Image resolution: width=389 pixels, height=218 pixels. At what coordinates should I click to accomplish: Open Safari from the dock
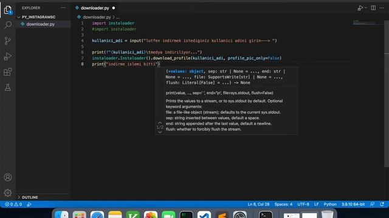coord(97,214)
